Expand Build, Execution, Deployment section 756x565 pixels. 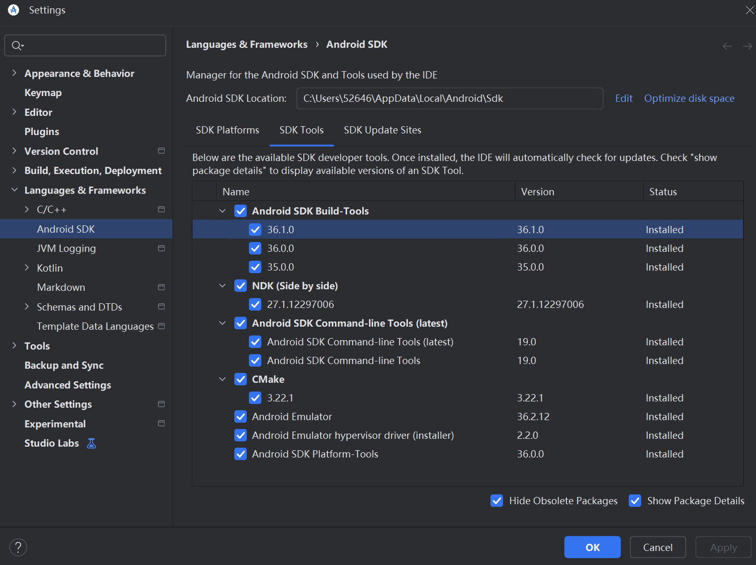coord(14,170)
